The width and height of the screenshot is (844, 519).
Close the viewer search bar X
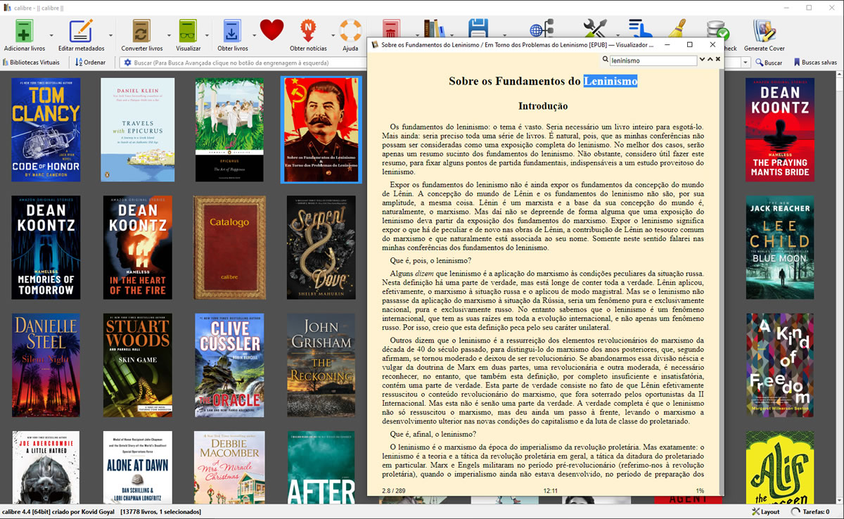pyautogui.click(x=718, y=60)
